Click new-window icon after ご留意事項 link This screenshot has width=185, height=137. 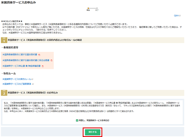pos(33,84)
